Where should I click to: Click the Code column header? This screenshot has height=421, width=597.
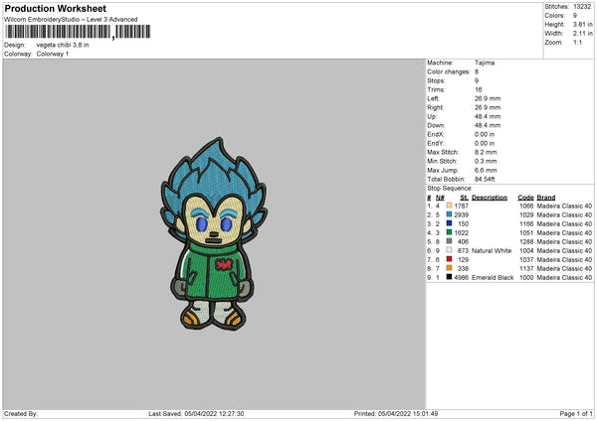click(x=525, y=198)
